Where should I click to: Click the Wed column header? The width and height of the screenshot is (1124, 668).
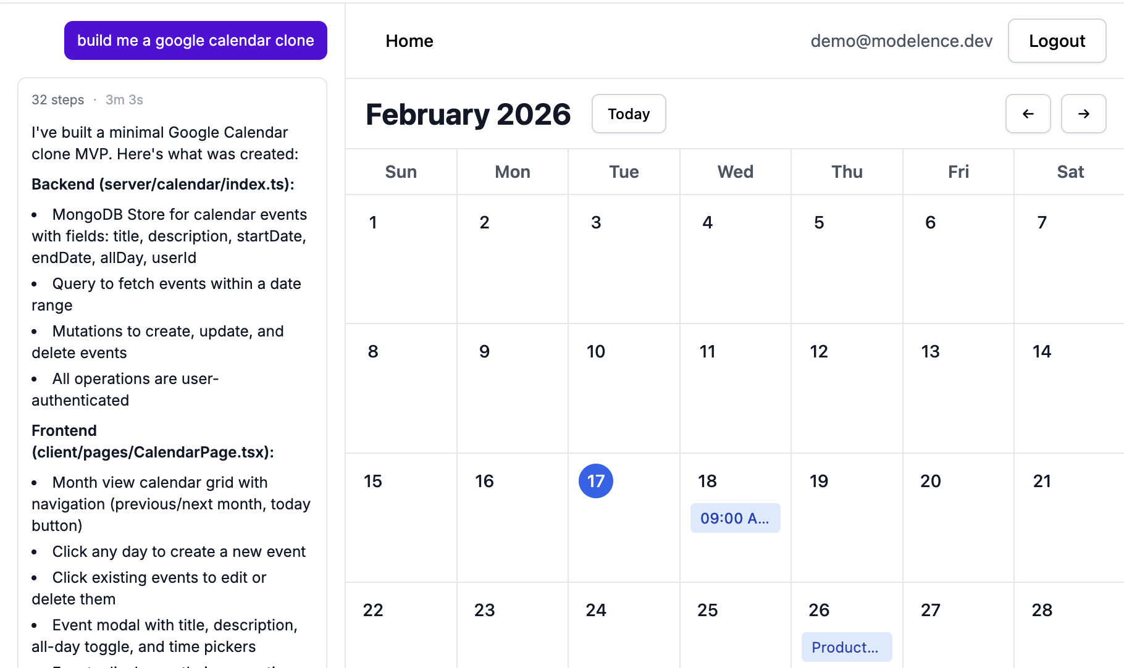[x=735, y=172]
